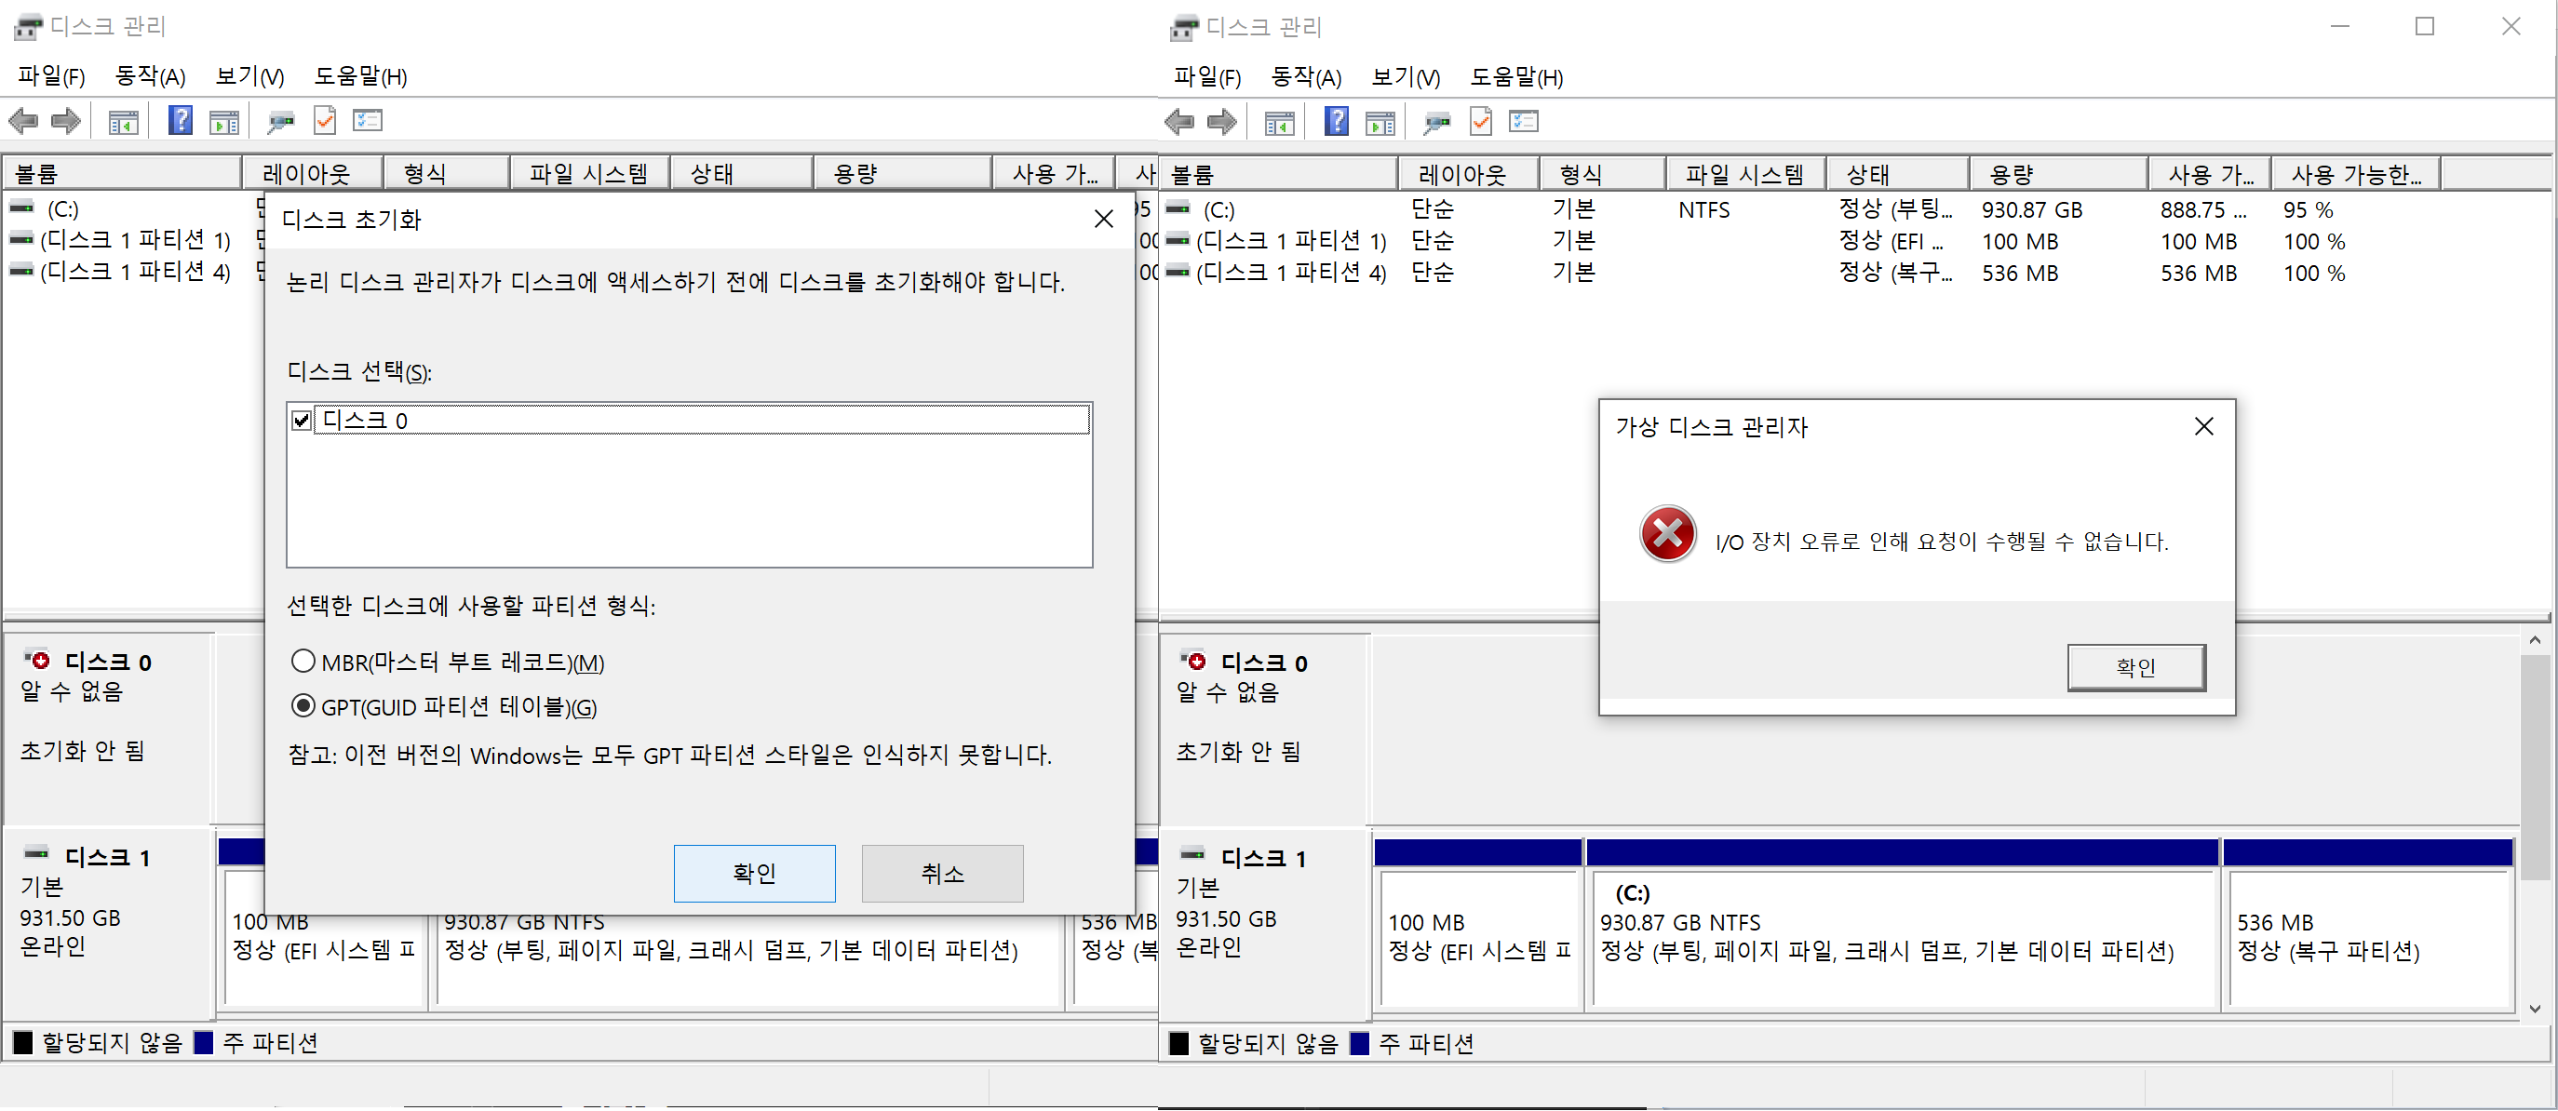
Task: Click blue 주 파티션 legend swatch in right window
Action: 1359,1042
